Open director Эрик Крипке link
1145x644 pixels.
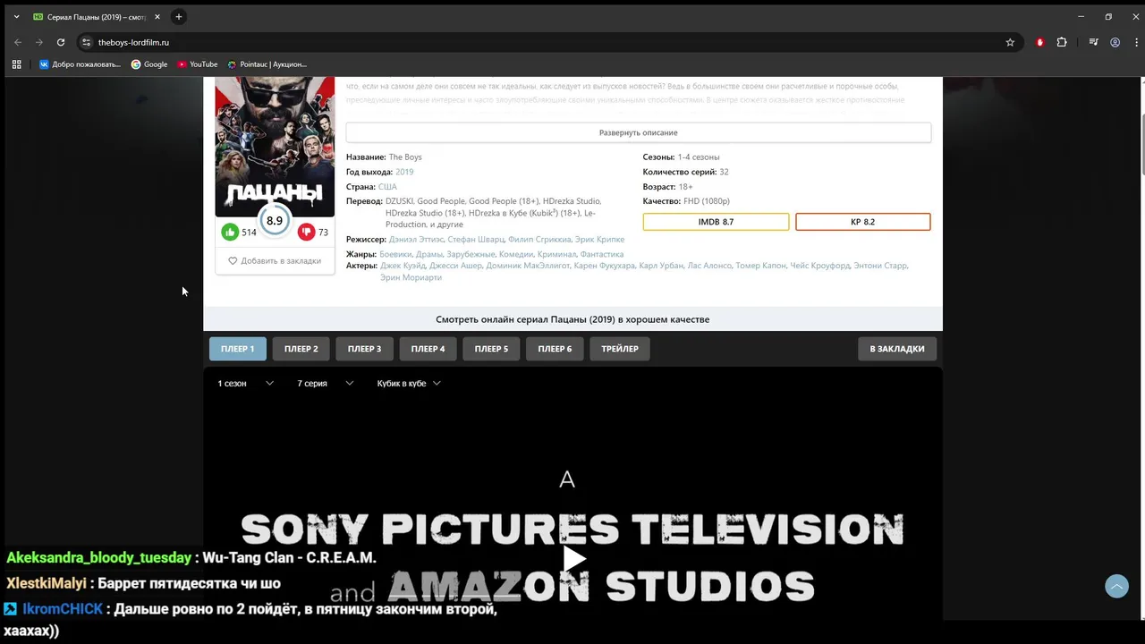pyautogui.click(x=599, y=240)
